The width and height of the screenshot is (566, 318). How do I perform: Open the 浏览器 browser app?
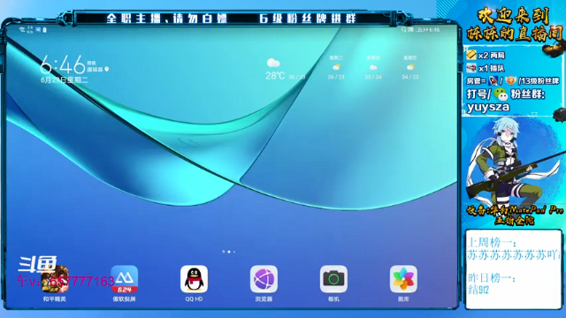(x=264, y=279)
